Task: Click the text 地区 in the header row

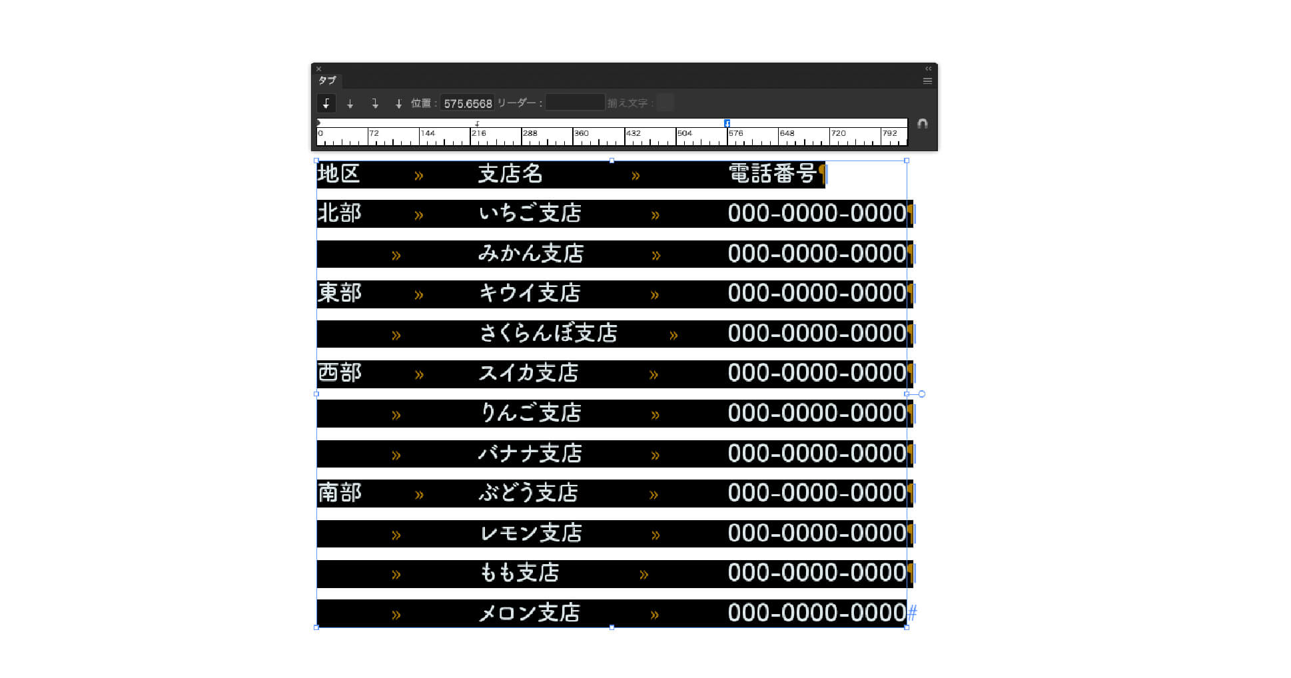Action: point(339,174)
